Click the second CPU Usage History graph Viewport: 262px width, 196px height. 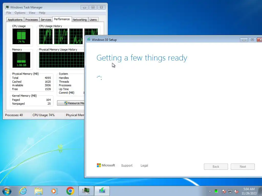(61, 36)
